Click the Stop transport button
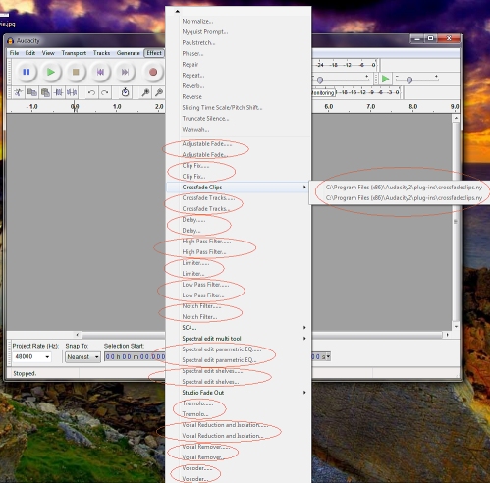 pyautogui.click(x=76, y=72)
